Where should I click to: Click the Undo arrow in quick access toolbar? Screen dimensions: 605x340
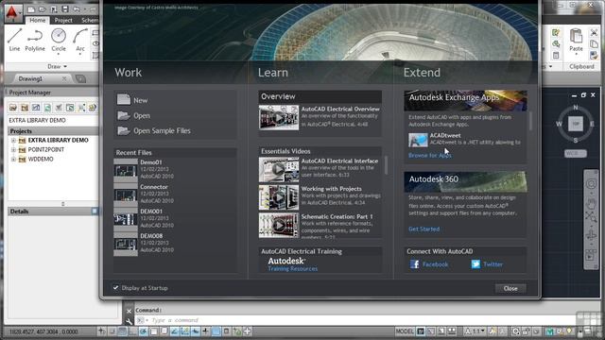click(77, 8)
